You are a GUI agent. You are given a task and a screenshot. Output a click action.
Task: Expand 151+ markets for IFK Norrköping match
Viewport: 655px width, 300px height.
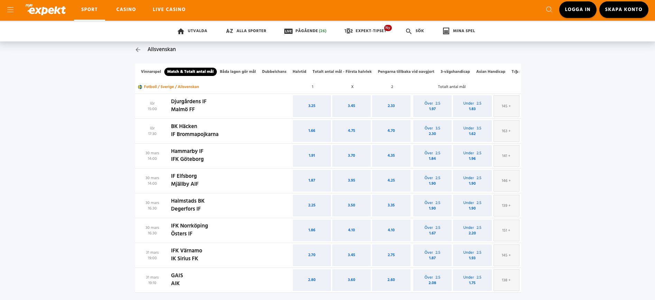click(x=506, y=230)
